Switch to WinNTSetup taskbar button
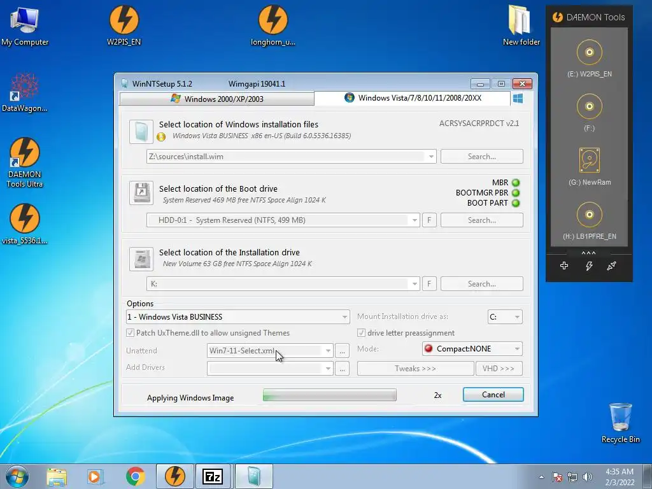 253,476
